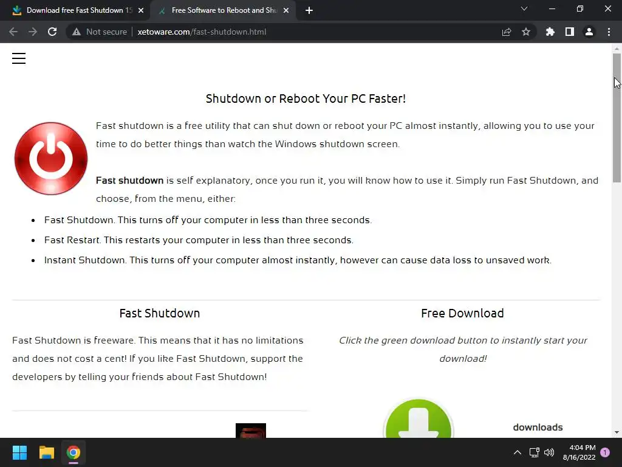The image size is (622, 467).
Task: Open the notification badge in taskbar
Action: (x=605, y=452)
